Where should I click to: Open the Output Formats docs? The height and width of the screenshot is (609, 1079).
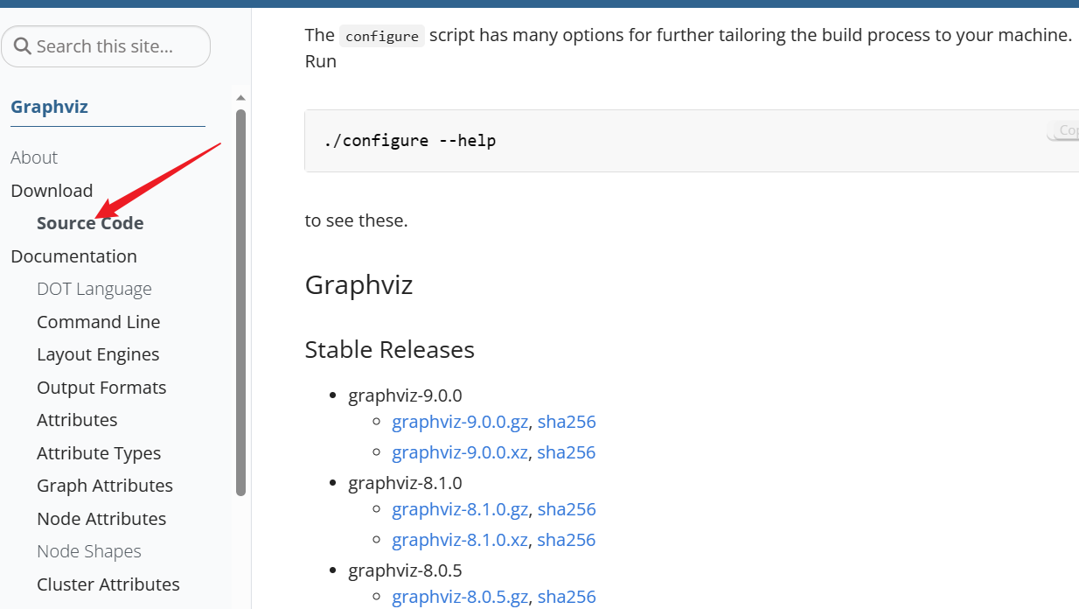101,387
